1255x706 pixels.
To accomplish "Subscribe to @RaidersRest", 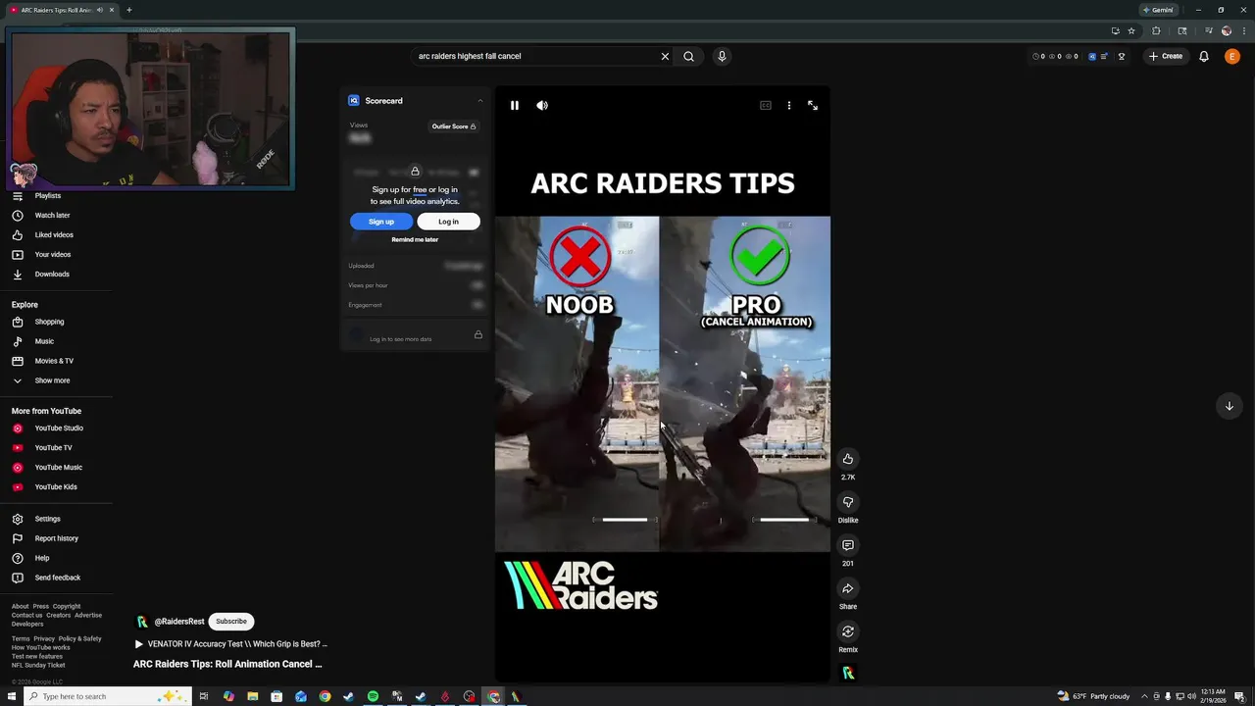I will pyautogui.click(x=231, y=621).
